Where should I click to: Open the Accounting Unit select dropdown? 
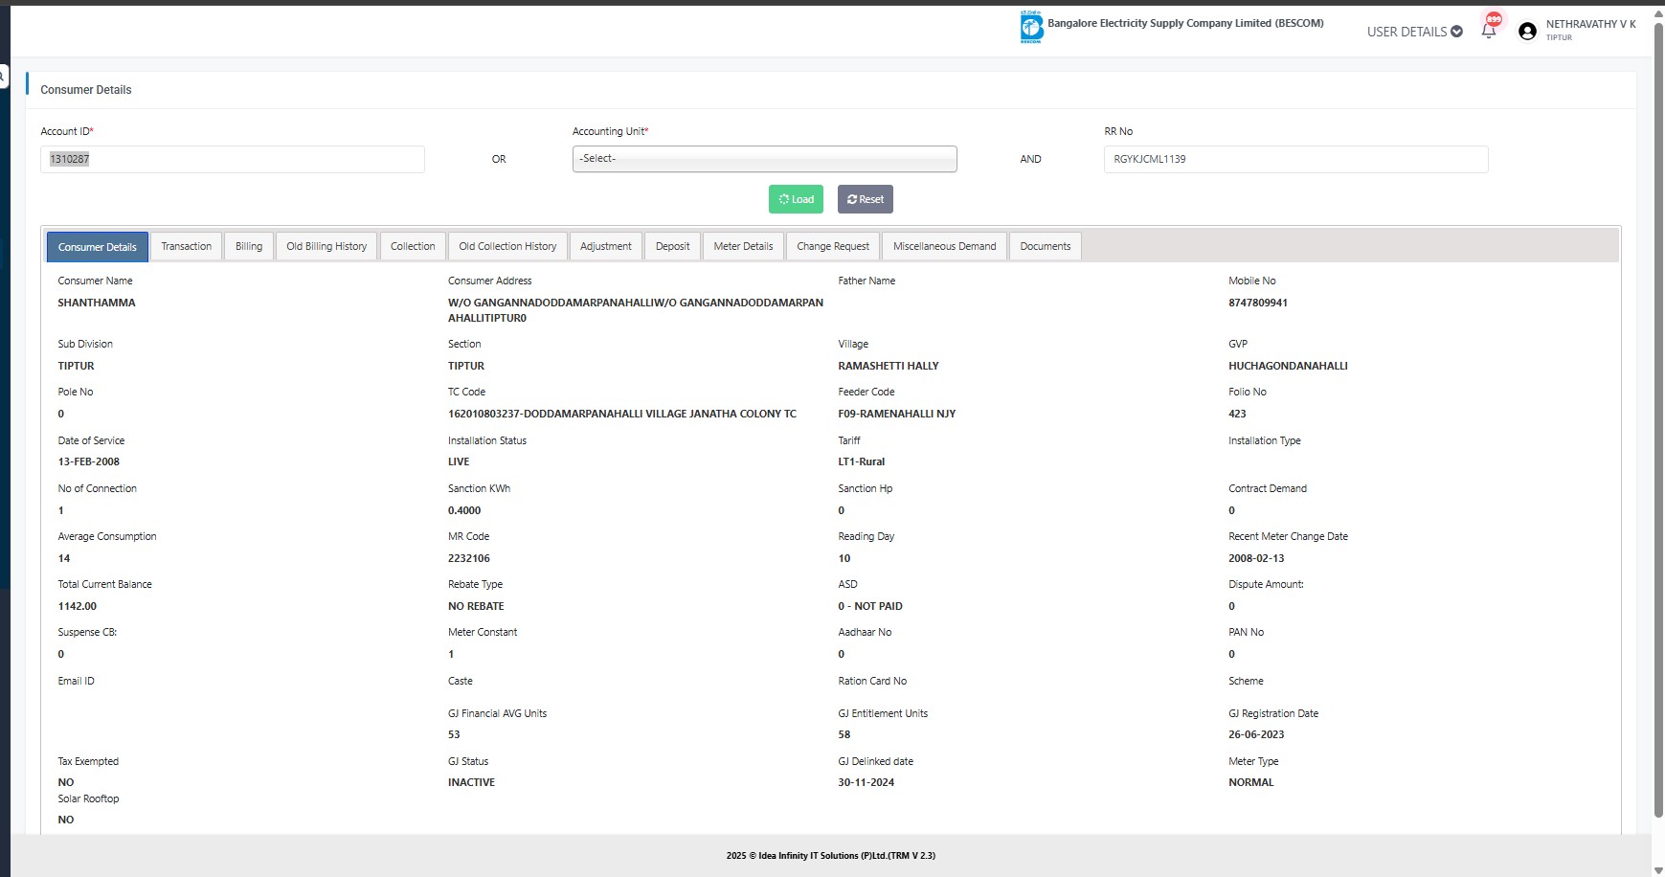764,159
